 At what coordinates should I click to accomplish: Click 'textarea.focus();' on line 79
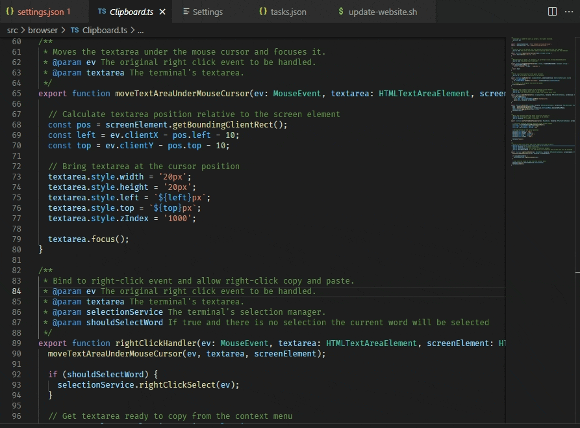89,239
